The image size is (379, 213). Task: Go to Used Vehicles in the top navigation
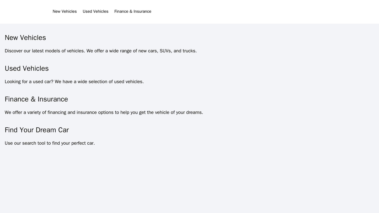pos(95,12)
